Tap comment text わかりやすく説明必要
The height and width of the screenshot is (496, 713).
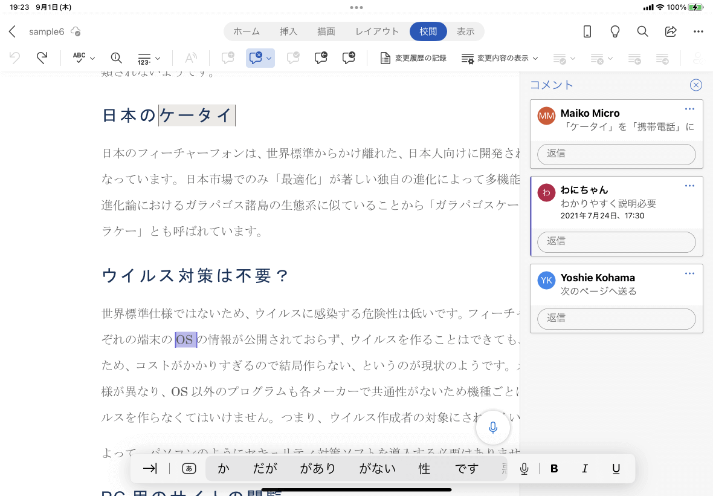[x=608, y=203]
